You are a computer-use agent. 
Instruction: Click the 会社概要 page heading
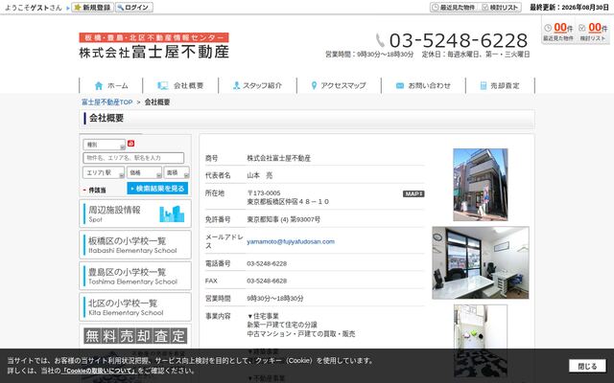[x=106, y=118]
